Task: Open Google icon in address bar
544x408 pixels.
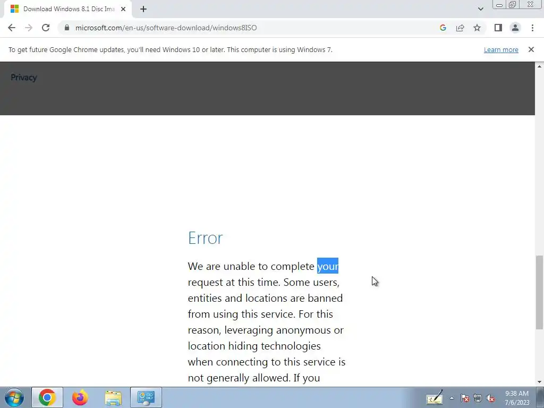Action: [443, 28]
